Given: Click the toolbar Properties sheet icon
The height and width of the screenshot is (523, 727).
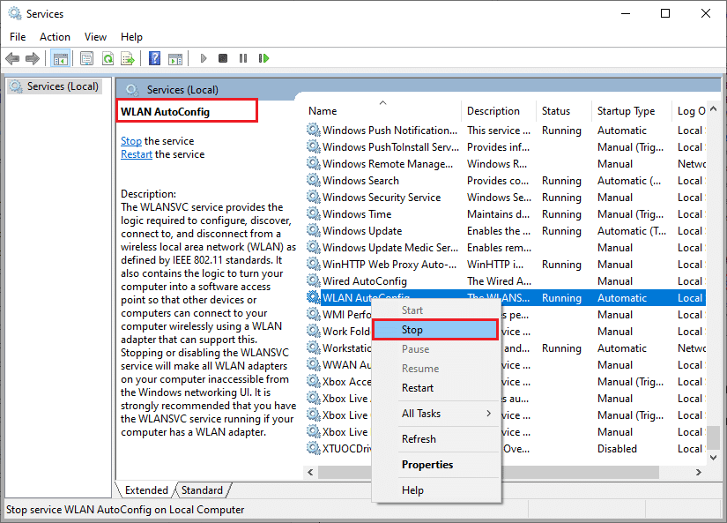Looking at the screenshot, I should [x=86, y=58].
